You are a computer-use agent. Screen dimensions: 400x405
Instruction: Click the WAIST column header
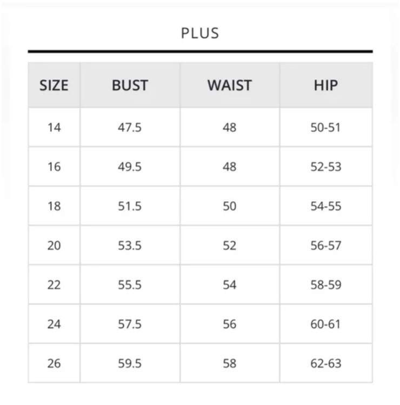coord(230,85)
